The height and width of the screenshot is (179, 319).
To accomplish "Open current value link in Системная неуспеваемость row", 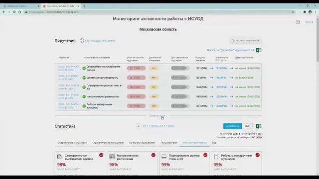I will pyautogui.click(x=221, y=78).
